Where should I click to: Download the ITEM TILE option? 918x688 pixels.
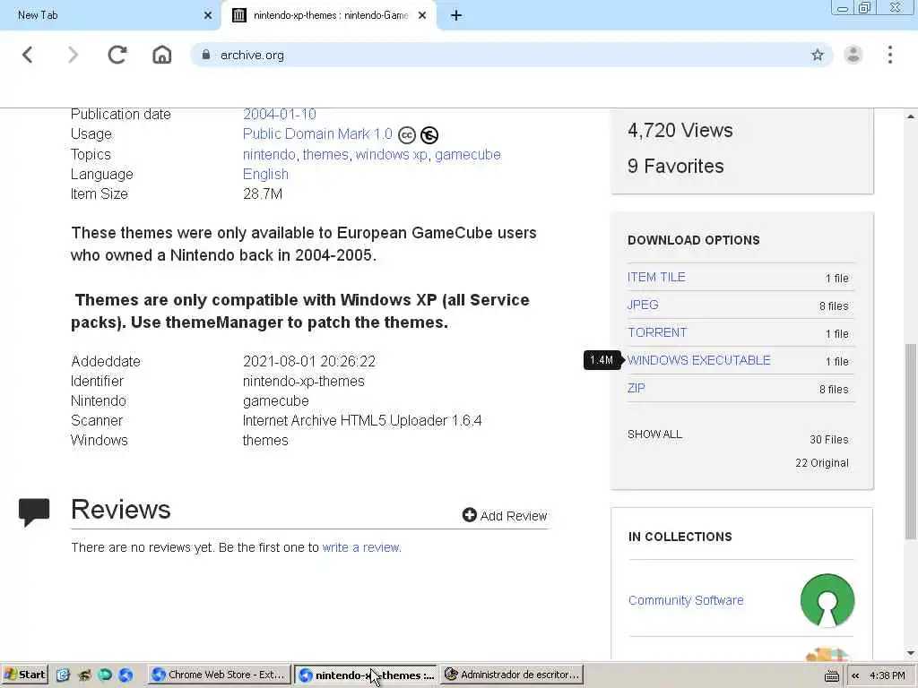coord(656,278)
